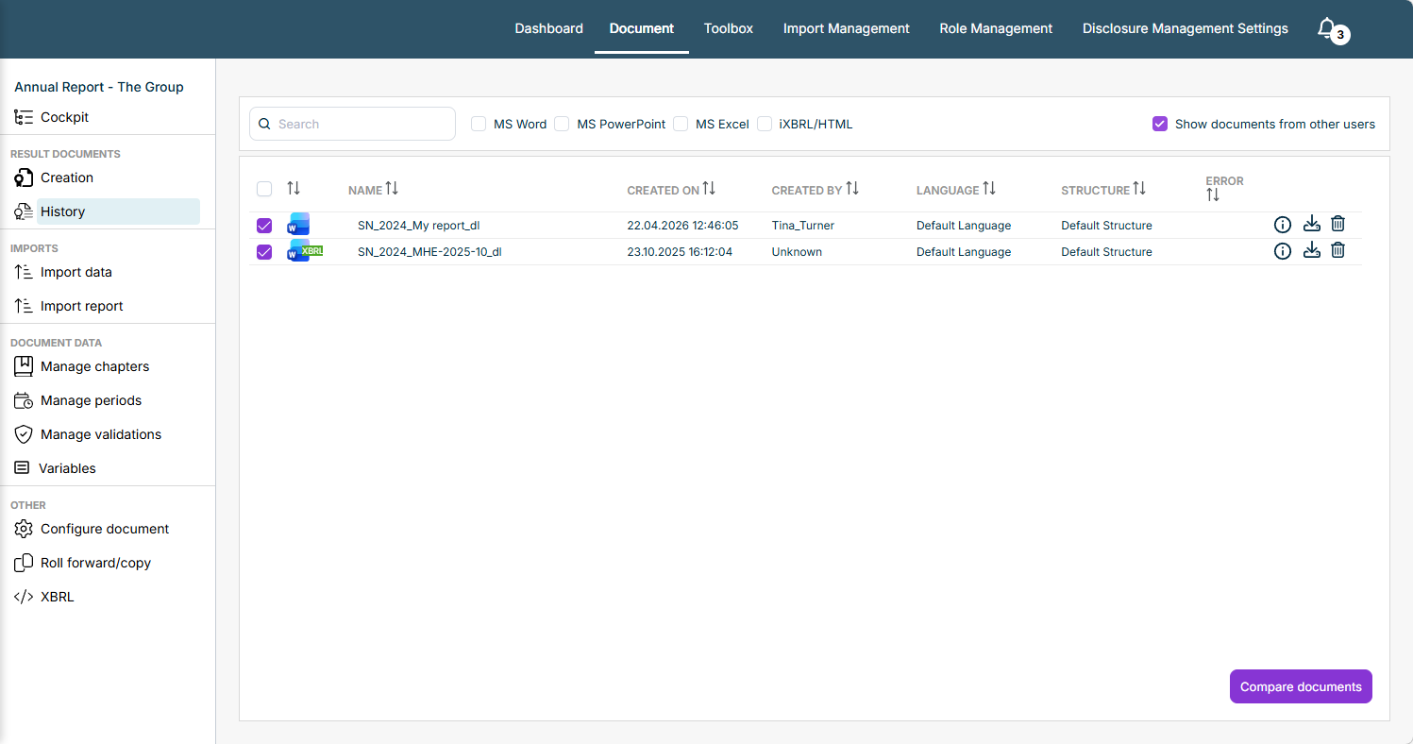The width and height of the screenshot is (1413, 744).
Task: Toggle the MS Excel filter checkbox
Action: [681, 124]
